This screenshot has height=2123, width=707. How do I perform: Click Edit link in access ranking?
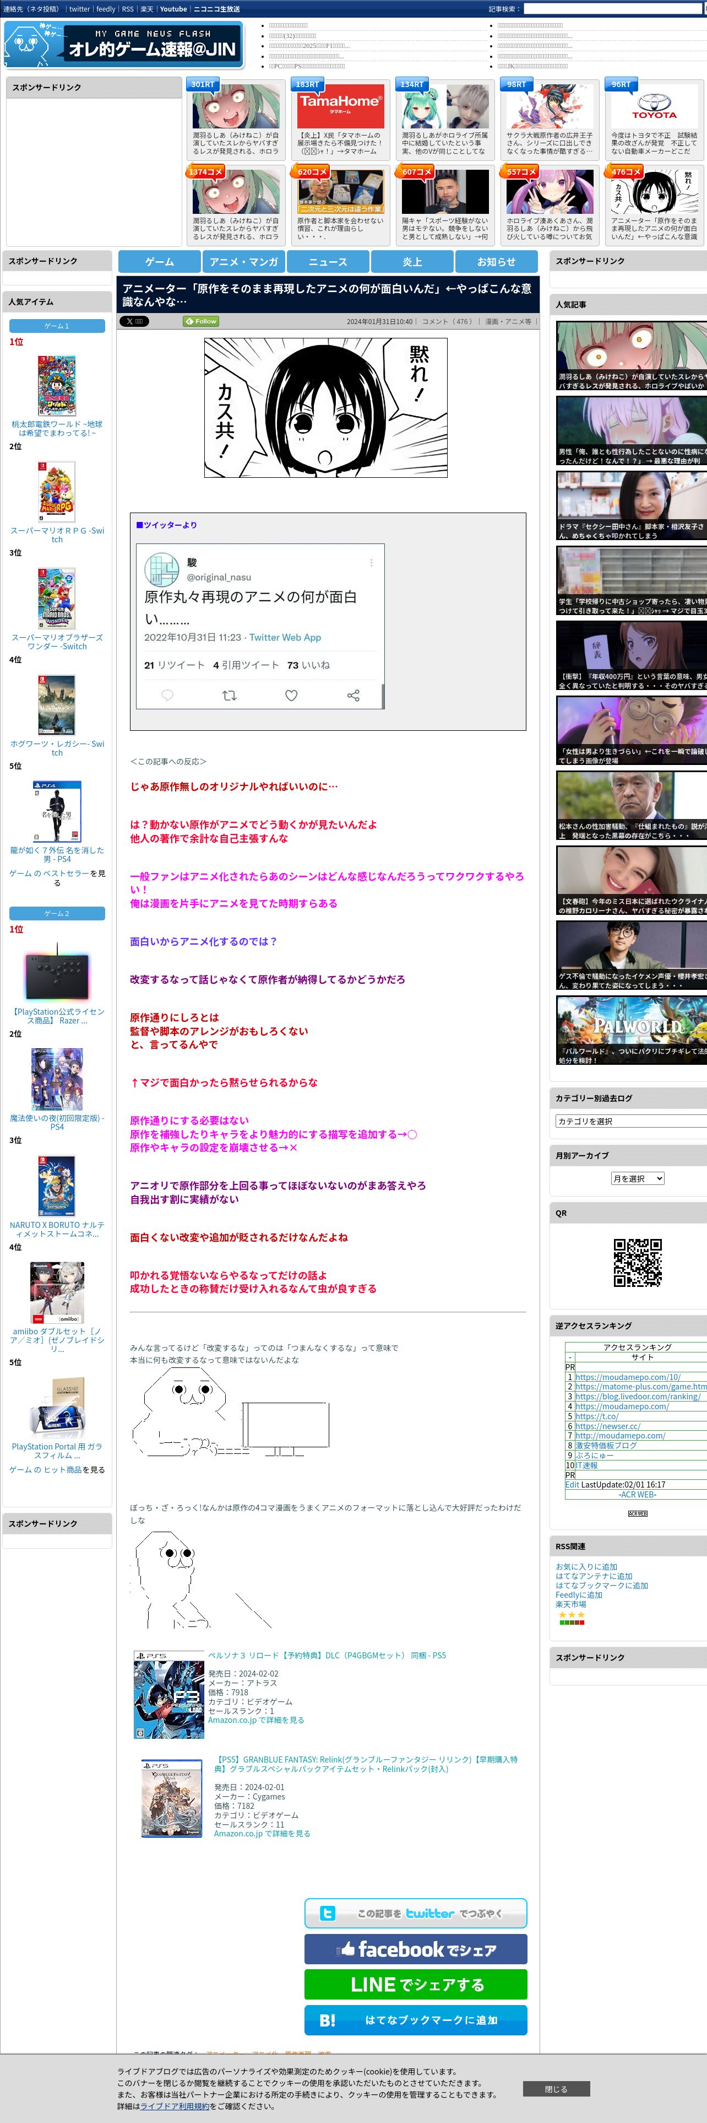[572, 1484]
